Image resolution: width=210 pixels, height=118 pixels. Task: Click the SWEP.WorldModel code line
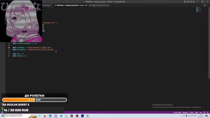pos(33,49)
